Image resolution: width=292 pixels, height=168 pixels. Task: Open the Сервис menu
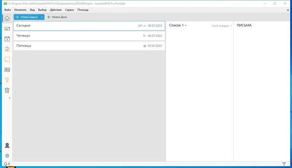[69, 10]
